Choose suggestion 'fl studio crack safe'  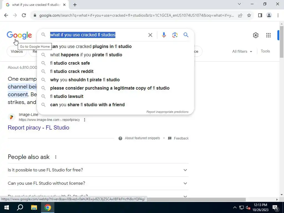pyautogui.click(x=115, y=63)
